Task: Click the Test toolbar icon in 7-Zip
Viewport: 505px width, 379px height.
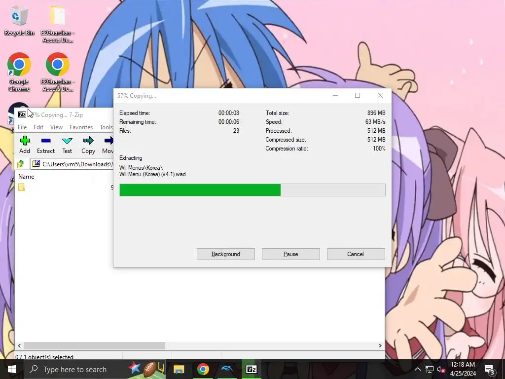Action: pyautogui.click(x=67, y=141)
